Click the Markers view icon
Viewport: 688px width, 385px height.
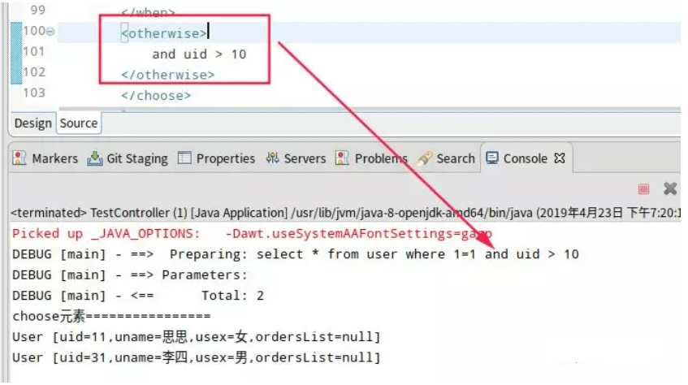tap(19, 158)
